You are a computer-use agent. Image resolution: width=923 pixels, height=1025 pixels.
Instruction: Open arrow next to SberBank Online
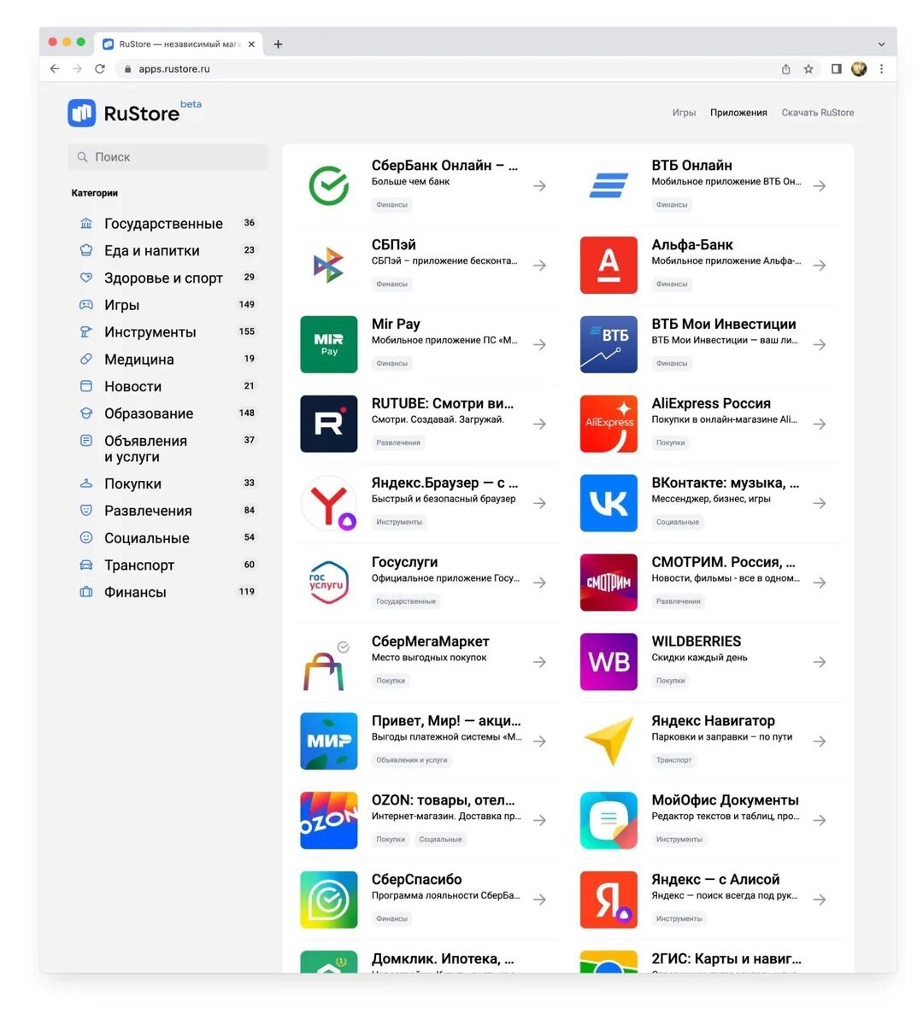539,186
